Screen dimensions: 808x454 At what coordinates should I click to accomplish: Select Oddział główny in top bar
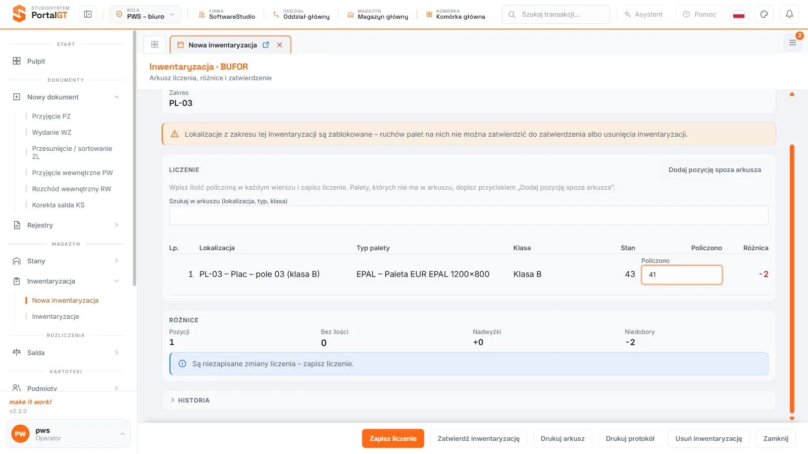coord(301,14)
